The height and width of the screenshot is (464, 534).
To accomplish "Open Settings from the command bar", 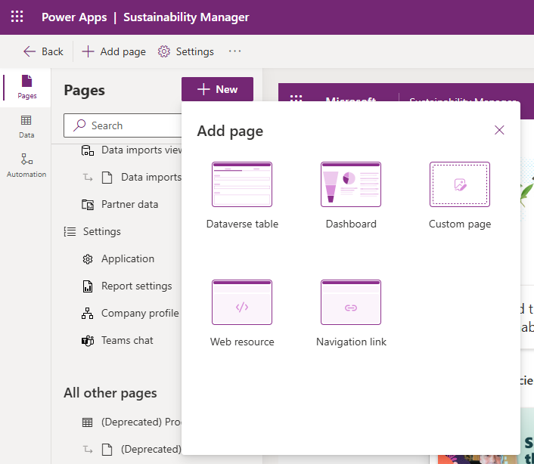I will tap(185, 51).
